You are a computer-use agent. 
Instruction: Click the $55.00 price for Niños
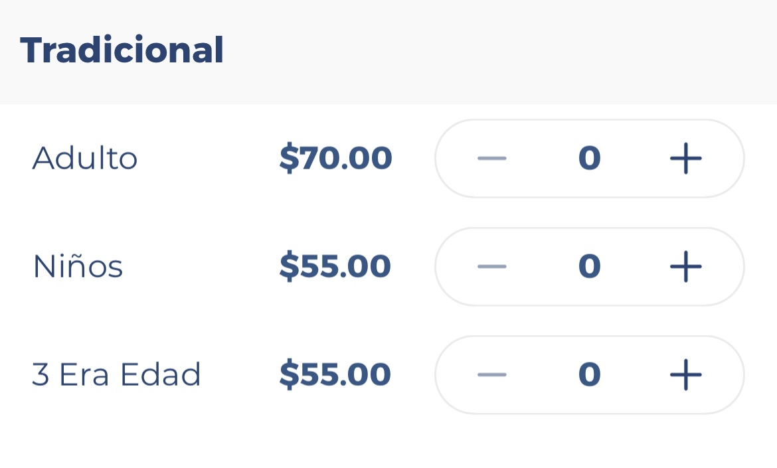tap(335, 267)
